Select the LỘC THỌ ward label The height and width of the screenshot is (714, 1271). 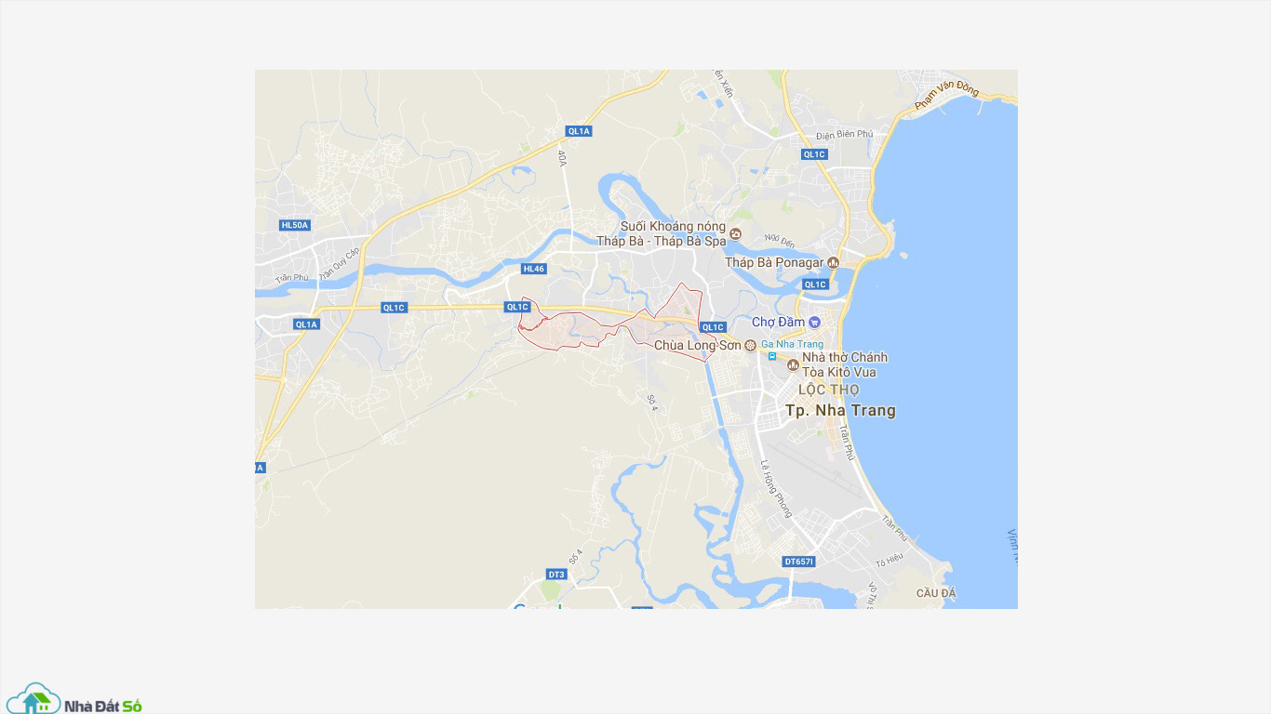click(829, 390)
